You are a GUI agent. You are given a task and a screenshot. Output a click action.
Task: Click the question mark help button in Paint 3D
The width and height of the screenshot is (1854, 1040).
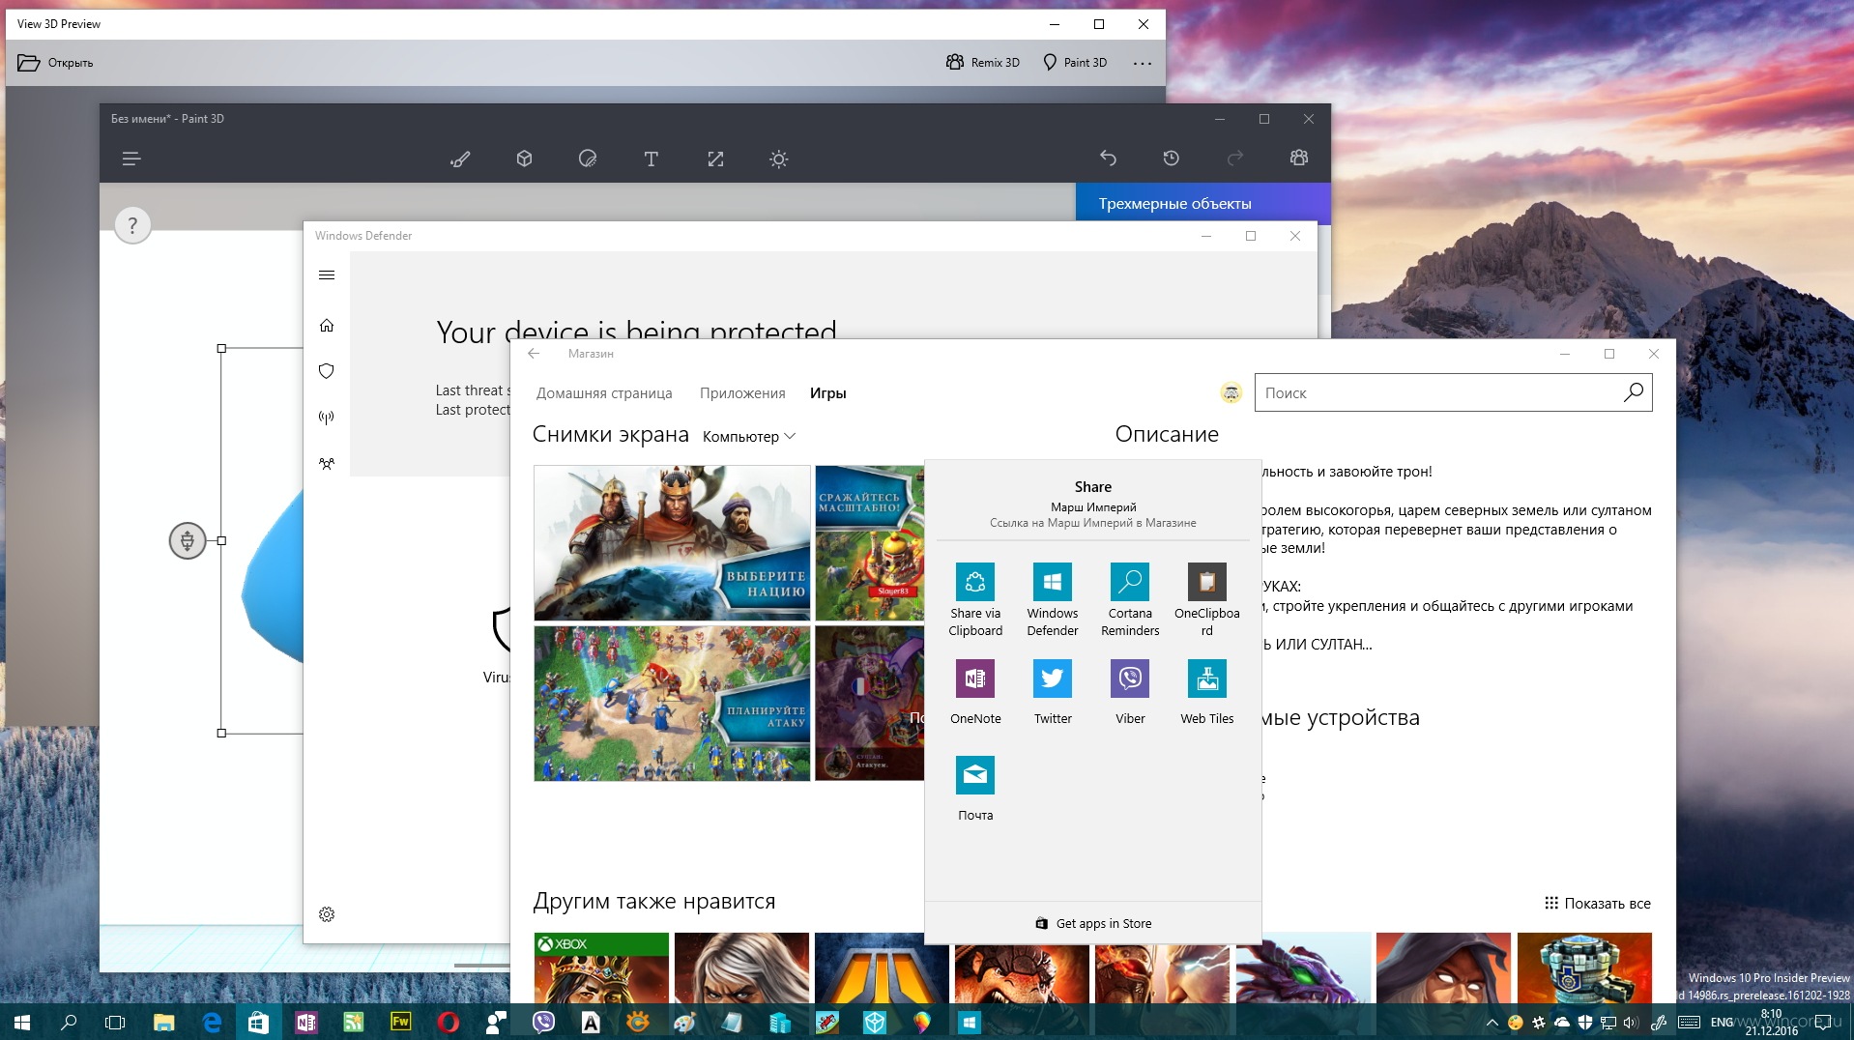tap(132, 226)
